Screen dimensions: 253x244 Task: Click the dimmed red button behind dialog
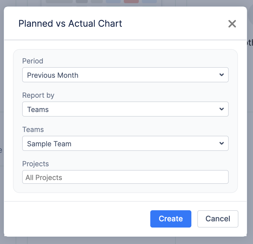point(131,1)
